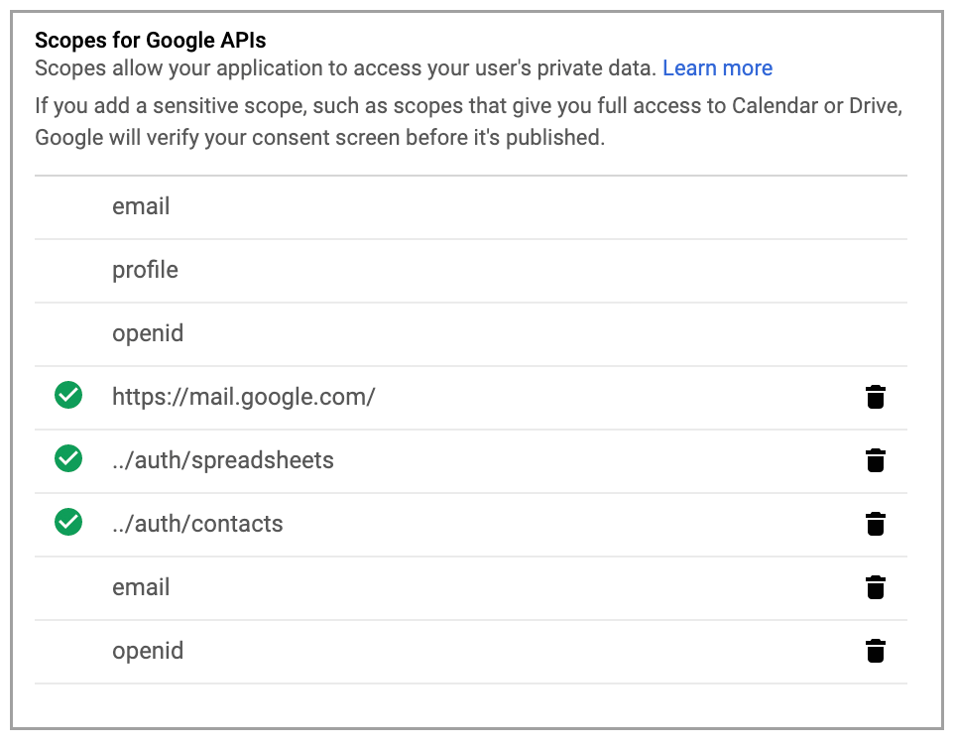Click the "Scopes for Google APIs" heading
This screenshot has height=746, width=956.
[150, 41]
